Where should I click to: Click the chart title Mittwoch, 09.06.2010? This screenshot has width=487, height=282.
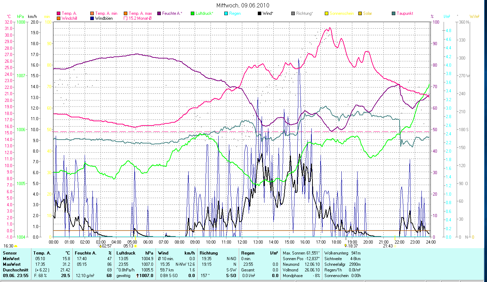coord(243,5)
